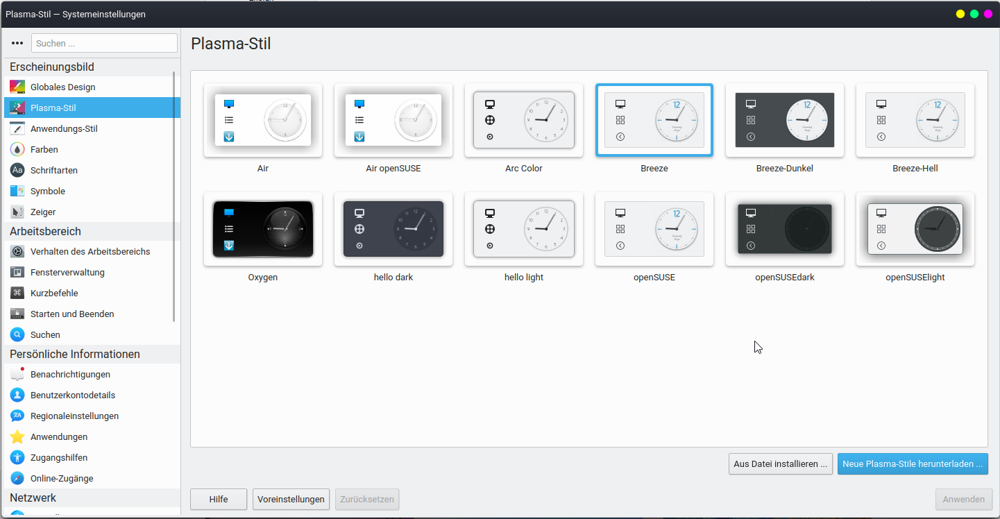Select the Oxygen style thumbnail
Screen dimensions: 1000x519
[x=263, y=229]
